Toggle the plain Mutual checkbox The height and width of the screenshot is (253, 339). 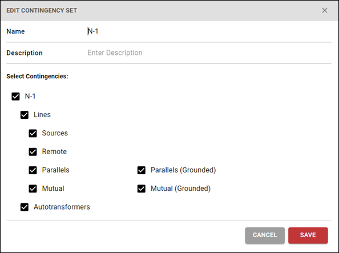[x=33, y=188]
